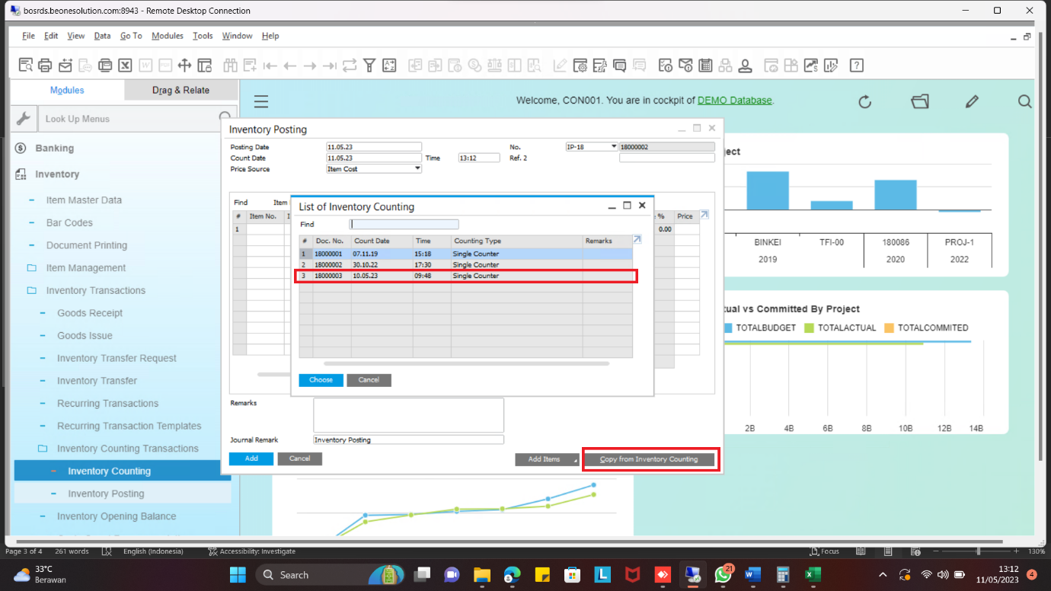Screen dimensions: 1051x591
Task: Cancel the List of Inventory Counting dialog
Action: click(x=369, y=380)
